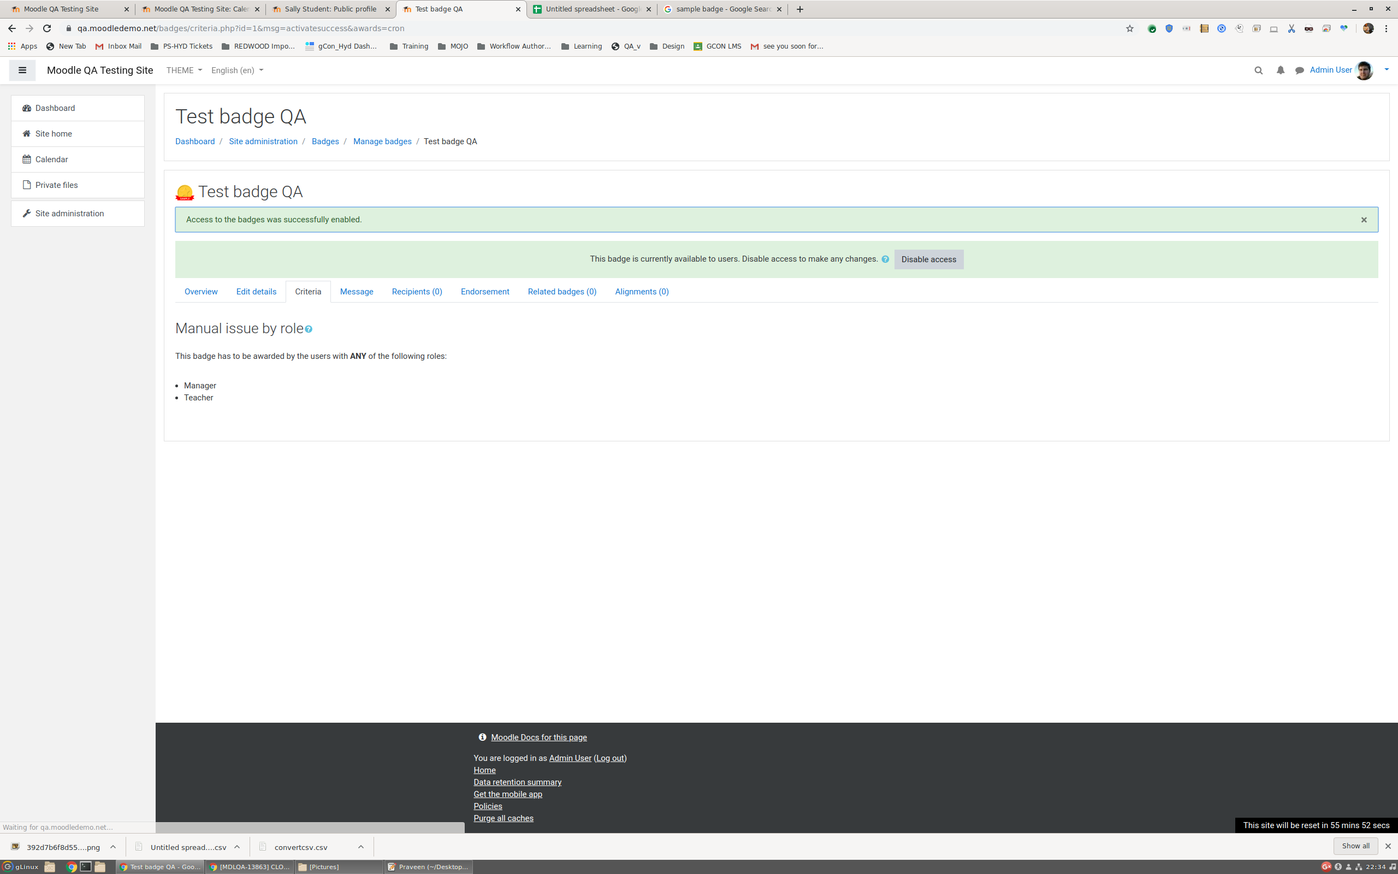Open the Chrome three-dot menu
Viewport: 1398px width, 874px height.
coord(1386,28)
